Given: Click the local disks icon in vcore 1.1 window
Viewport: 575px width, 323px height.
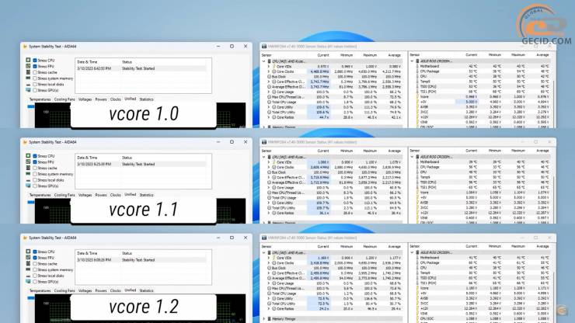Looking at the screenshot, I should 28,180.
